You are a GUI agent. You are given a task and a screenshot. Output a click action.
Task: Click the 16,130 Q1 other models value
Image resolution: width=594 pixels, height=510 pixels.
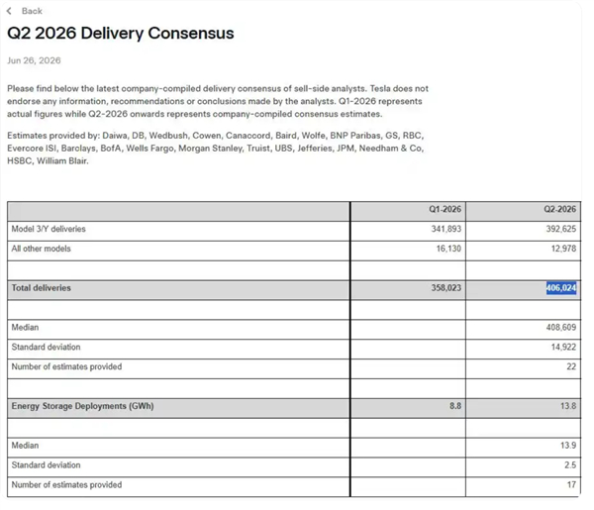[448, 249]
